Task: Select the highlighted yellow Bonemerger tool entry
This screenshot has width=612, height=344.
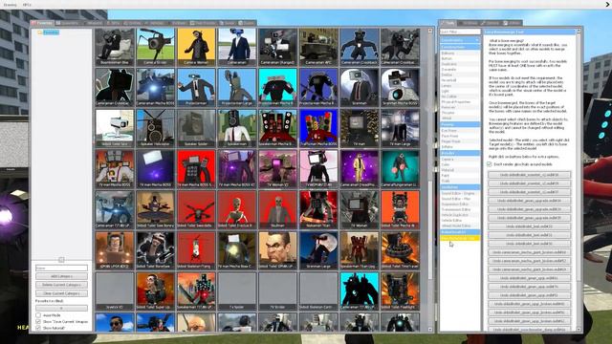Action: (460, 238)
